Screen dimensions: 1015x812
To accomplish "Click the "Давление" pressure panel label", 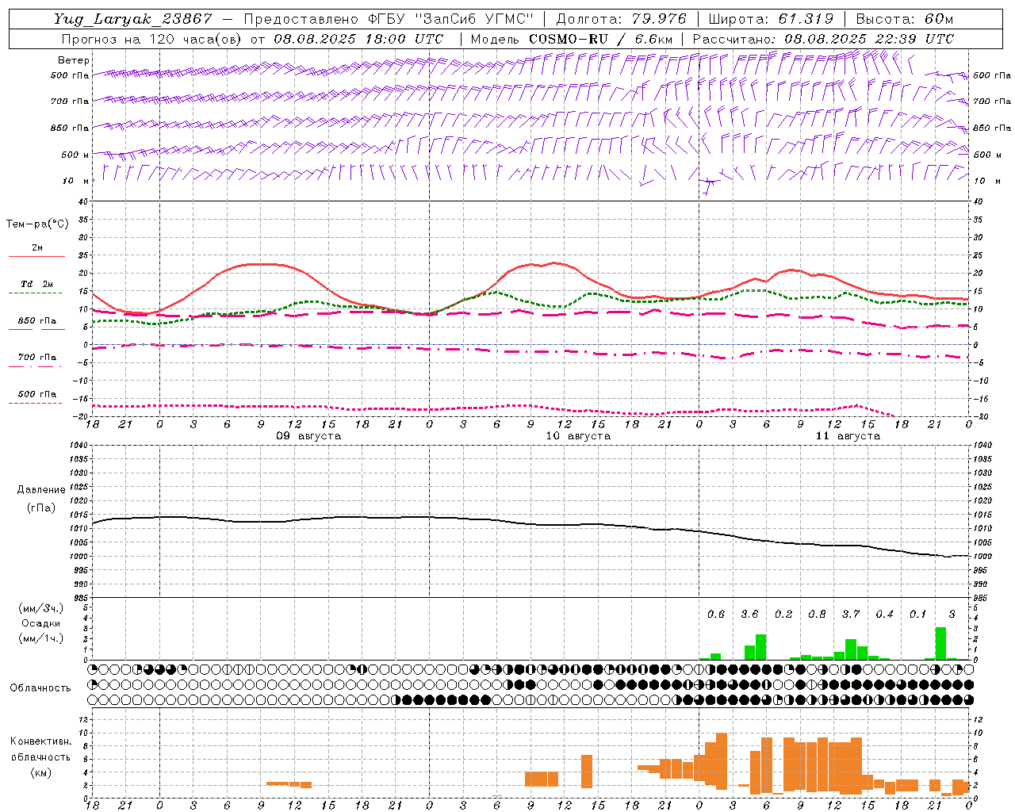I will click(41, 490).
